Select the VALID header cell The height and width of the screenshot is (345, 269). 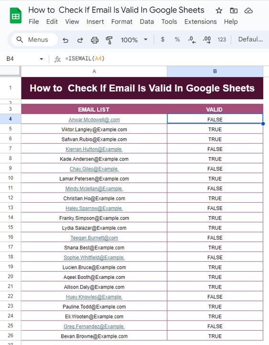[x=215, y=109]
